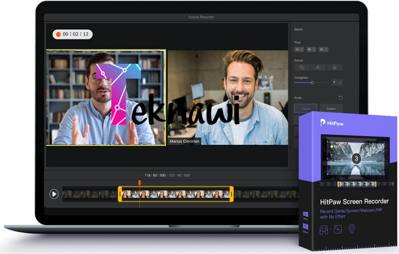
Task: Click the left yellow trim handle
Action: point(120,194)
